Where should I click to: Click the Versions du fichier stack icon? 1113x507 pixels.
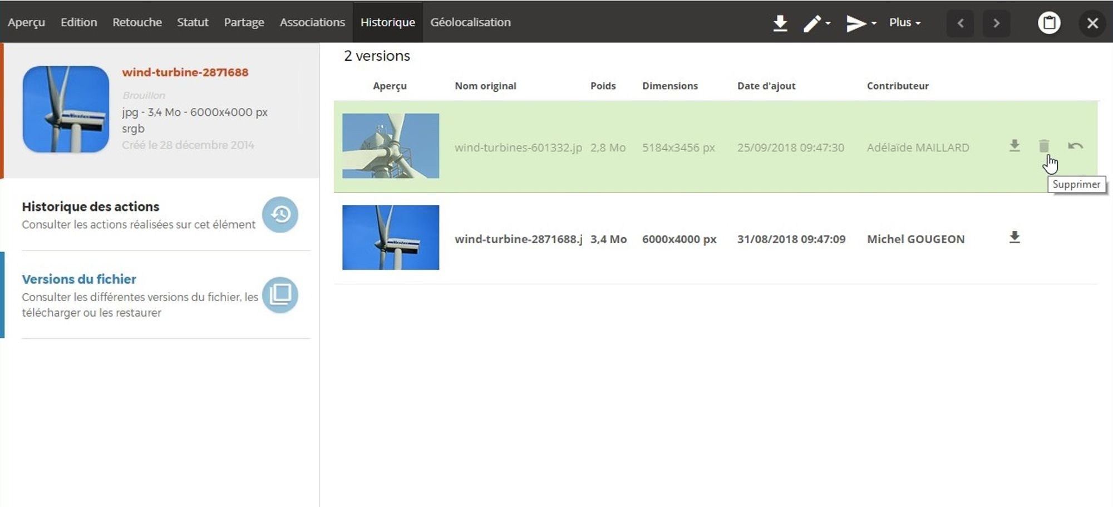pyautogui.click(x=280, y=294)
